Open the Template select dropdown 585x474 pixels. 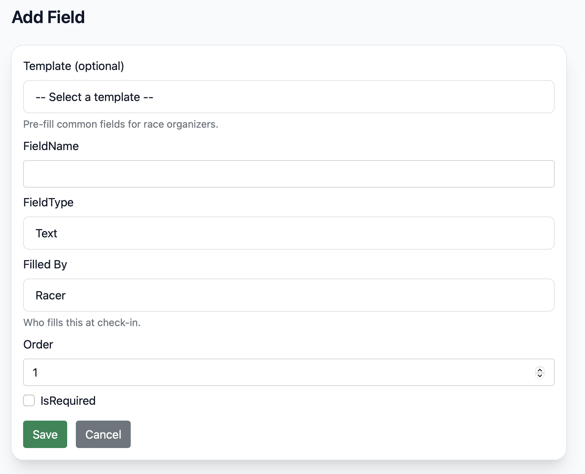[x=289, y=97]
